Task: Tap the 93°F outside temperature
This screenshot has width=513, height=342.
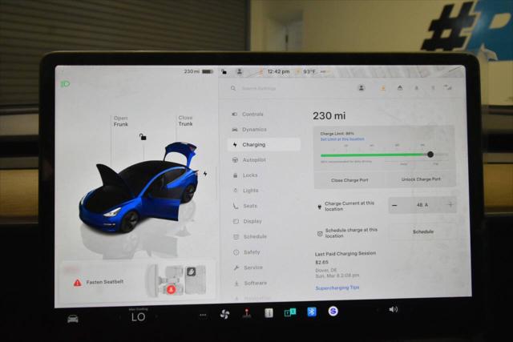Action: 309,71
